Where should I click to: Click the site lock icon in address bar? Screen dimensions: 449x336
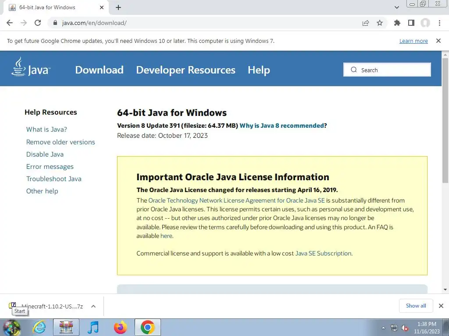55,23
